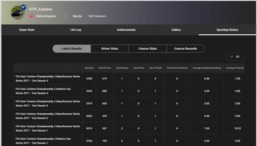The width and height of the screenshot is (257, 146).
Task: Select the Manufacturer Series Test Season 2 row title
Action: tap(48, 116)
